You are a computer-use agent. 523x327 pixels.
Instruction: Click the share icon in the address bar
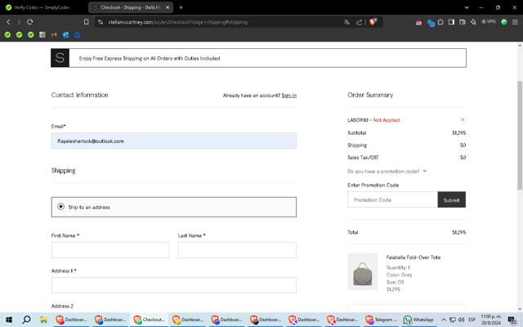point(360,22)
